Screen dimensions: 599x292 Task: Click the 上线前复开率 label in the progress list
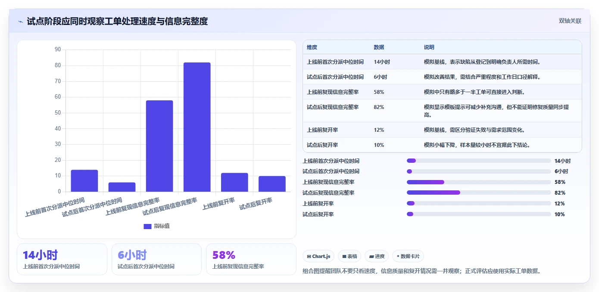pyautogui.click(x=318, y=203)
